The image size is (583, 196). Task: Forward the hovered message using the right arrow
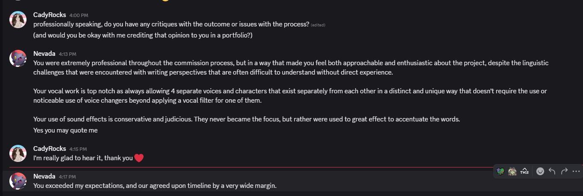(x=564, y=171)
